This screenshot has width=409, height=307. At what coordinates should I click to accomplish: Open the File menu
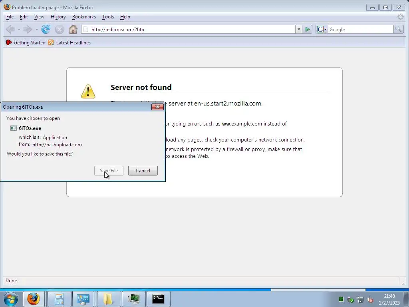10,17
